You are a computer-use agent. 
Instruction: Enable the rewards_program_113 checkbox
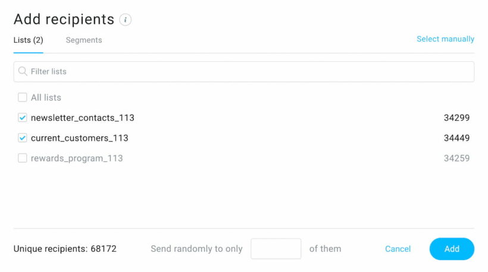click(x=23, y=158)
